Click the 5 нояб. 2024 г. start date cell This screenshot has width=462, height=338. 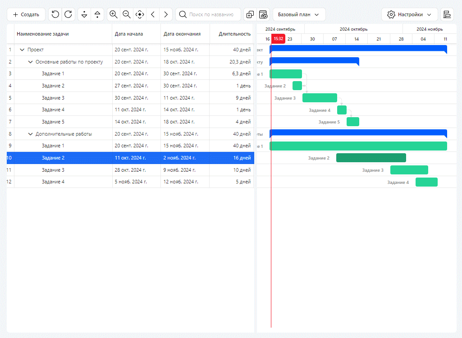click(x=137, y=182)
